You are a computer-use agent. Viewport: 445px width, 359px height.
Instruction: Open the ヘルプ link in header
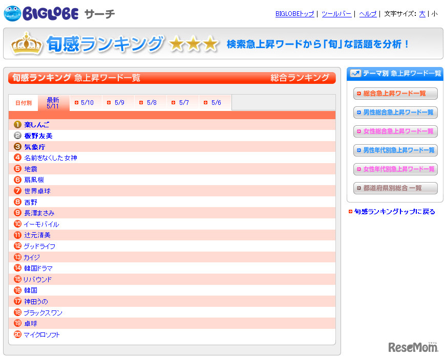point(368,14)
